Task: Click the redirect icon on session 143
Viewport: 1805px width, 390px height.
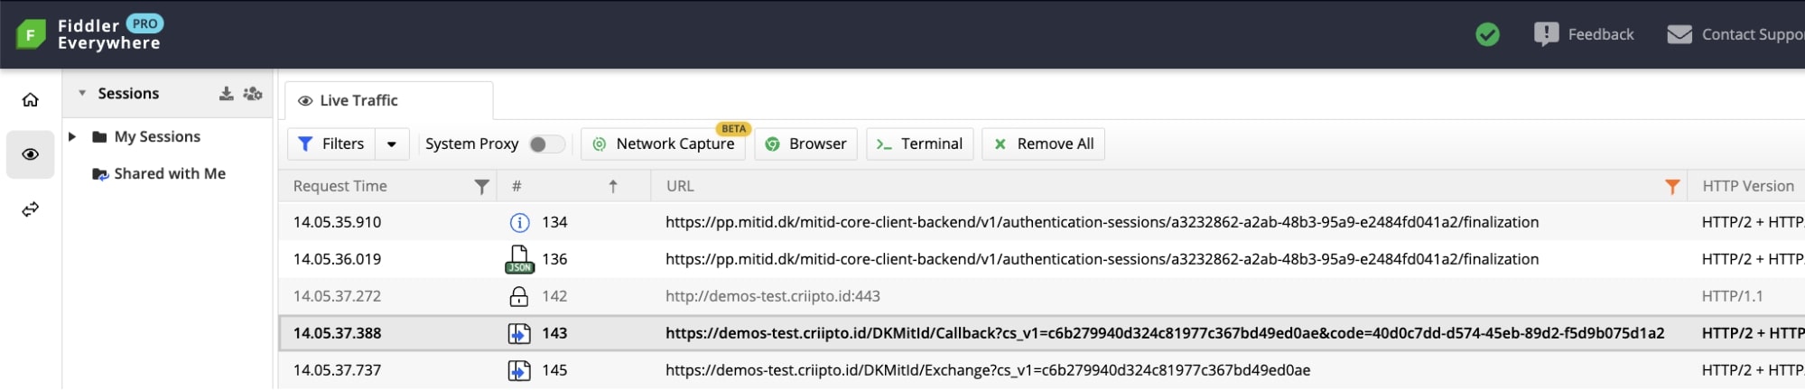Action: [x=519, y=333]
